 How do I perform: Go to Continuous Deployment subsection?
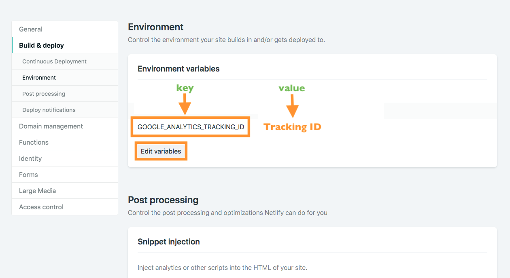pyautogui.click(x=54, y=61)
